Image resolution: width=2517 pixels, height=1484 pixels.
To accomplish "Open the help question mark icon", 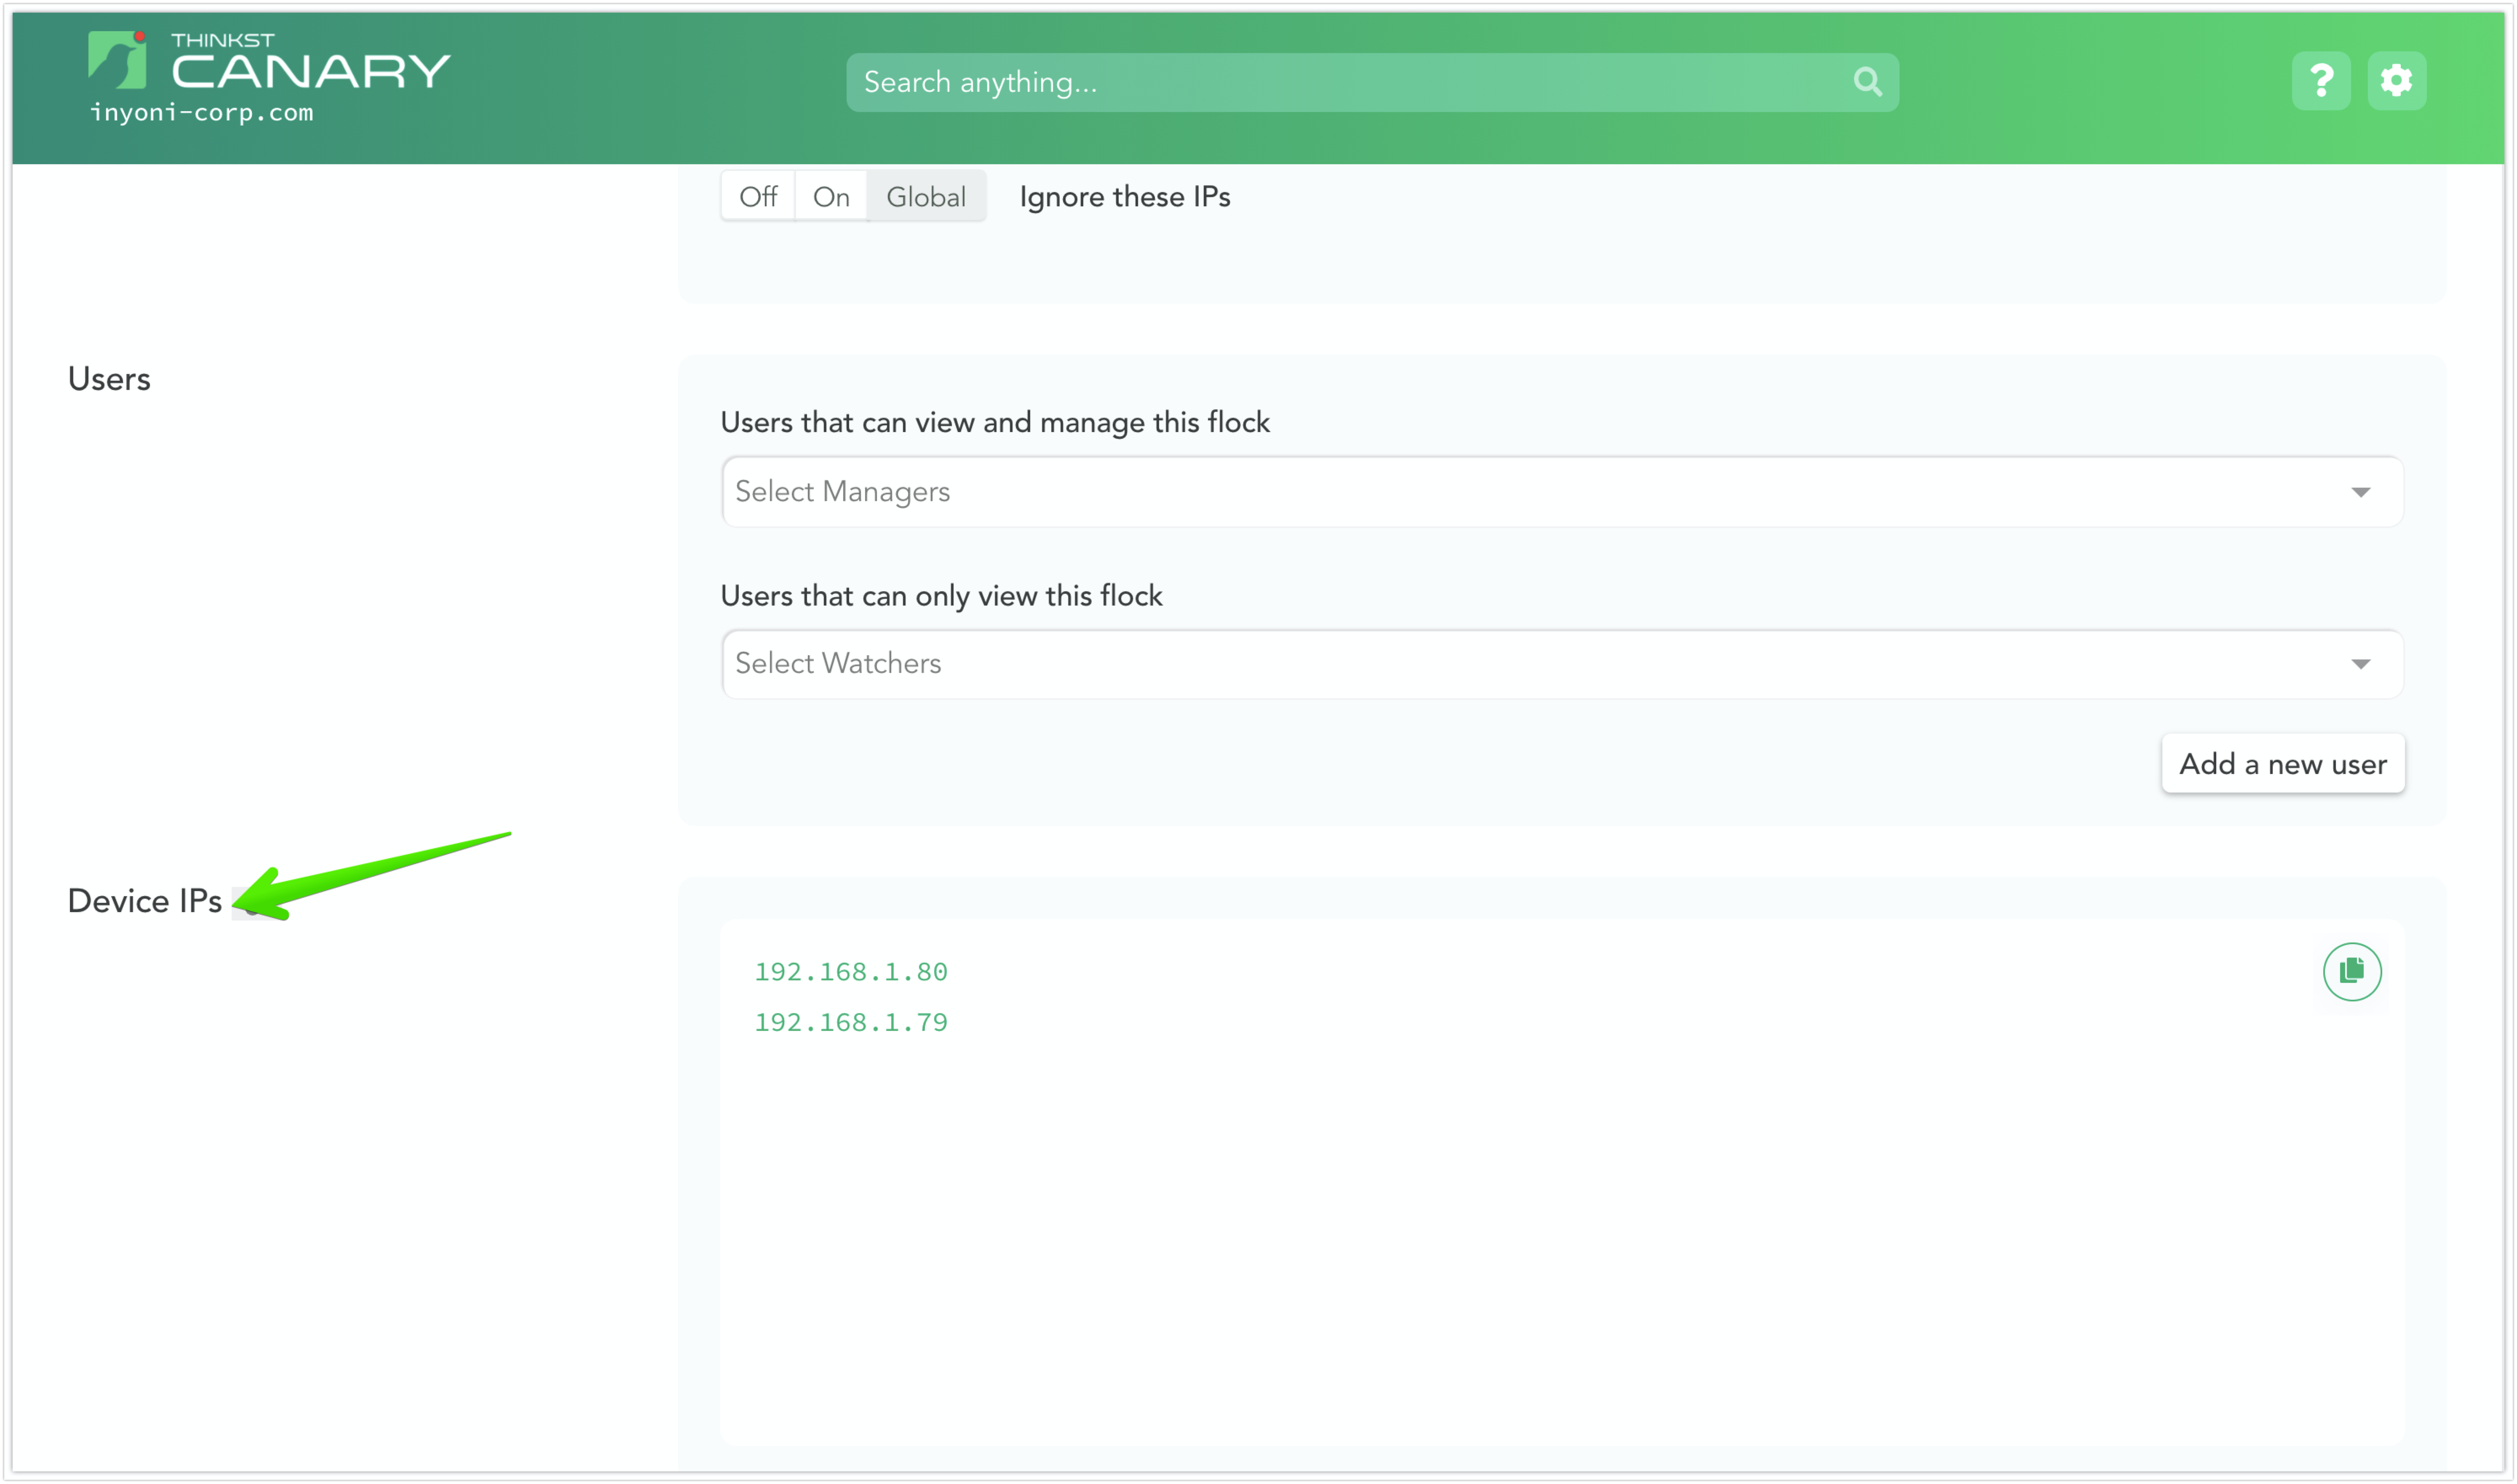I will 2321,80.
